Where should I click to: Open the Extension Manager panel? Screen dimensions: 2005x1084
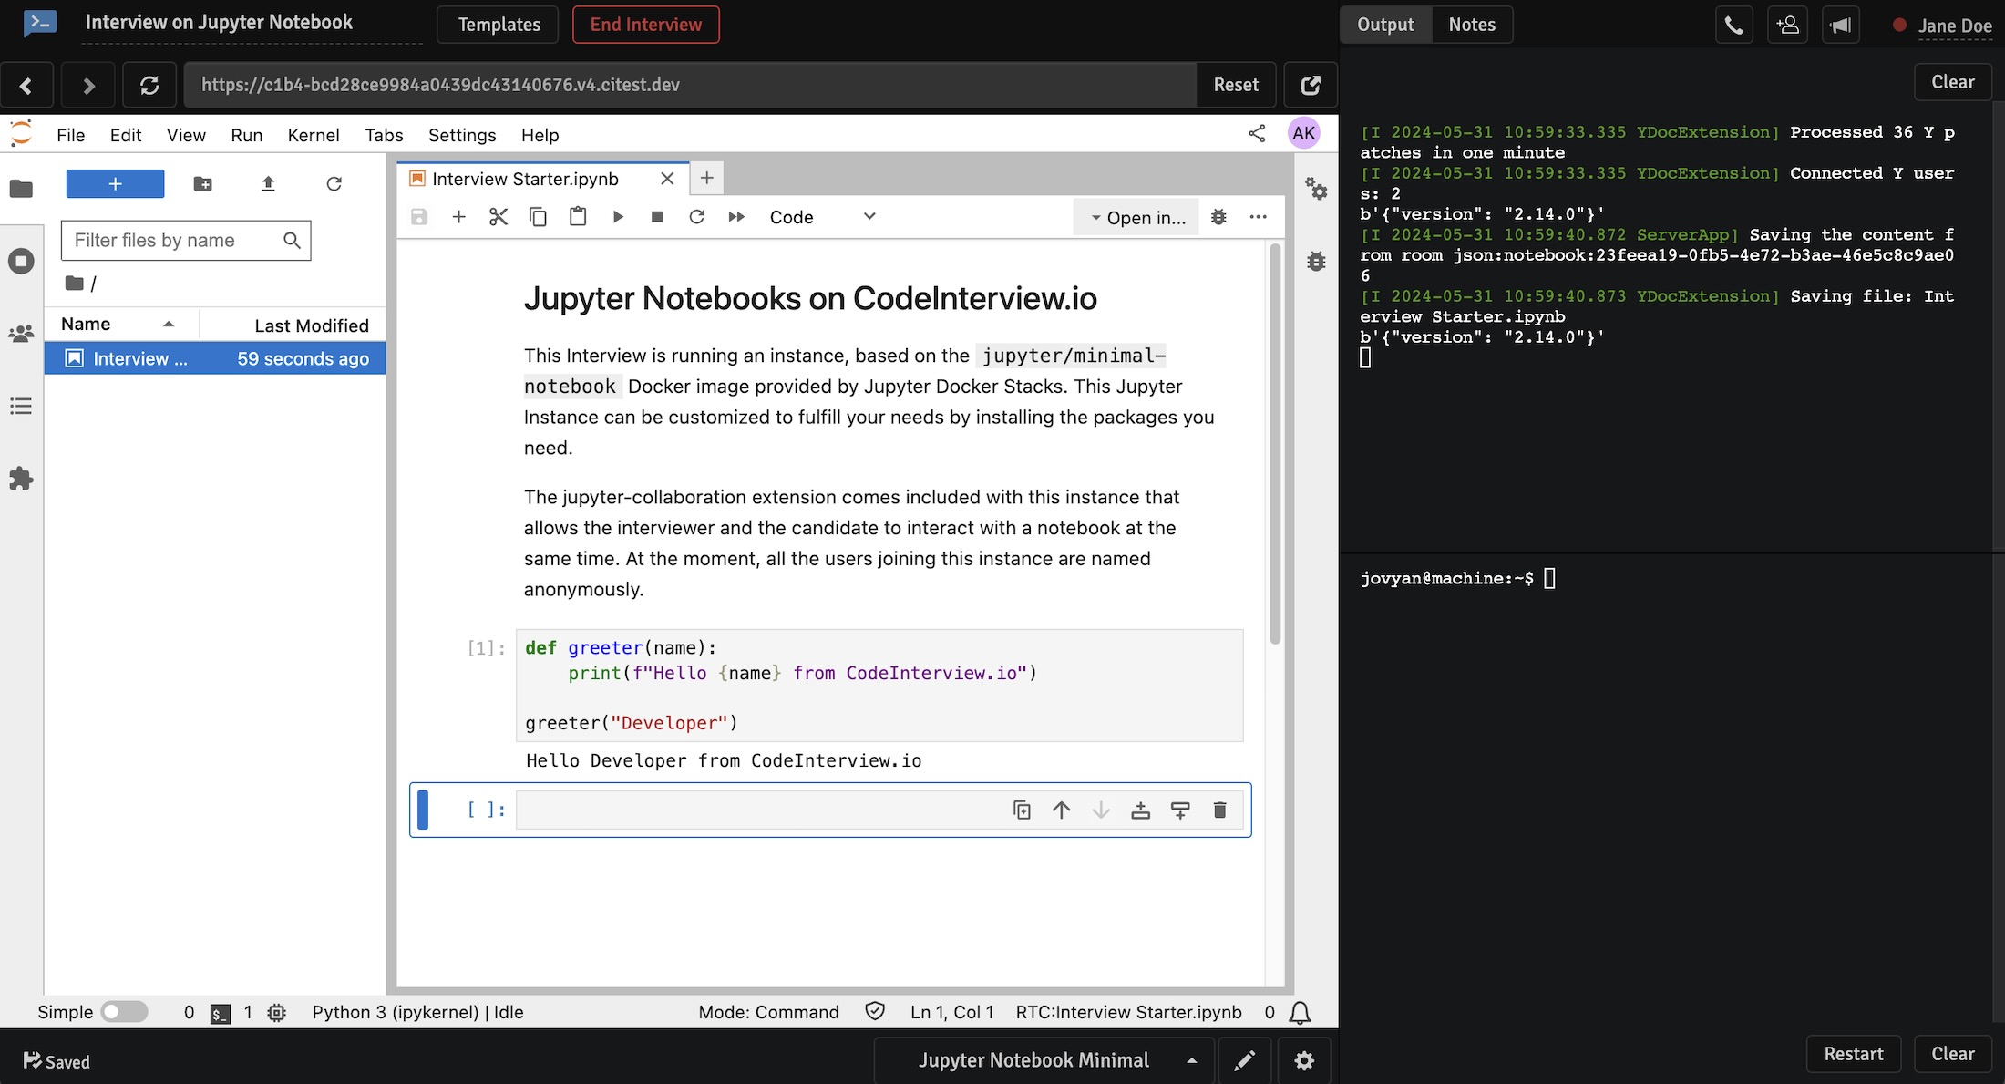[x=21, y=479]
